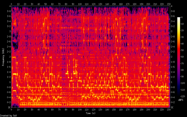Click the 'dBFS' unit label
Viewport: 187px width, 117px height.
[x=181, y=100]
